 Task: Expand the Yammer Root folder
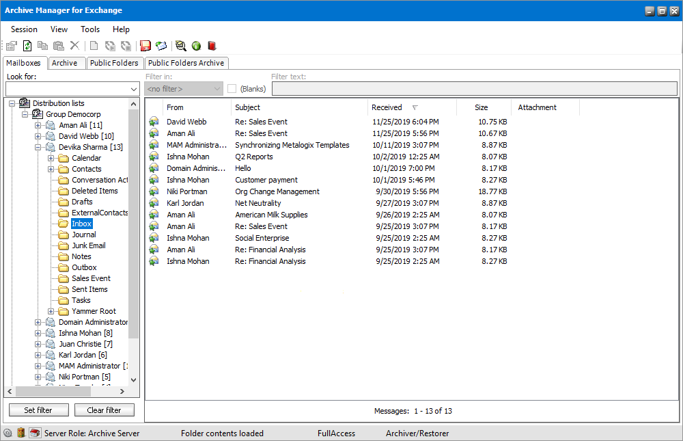pos(51,311)
